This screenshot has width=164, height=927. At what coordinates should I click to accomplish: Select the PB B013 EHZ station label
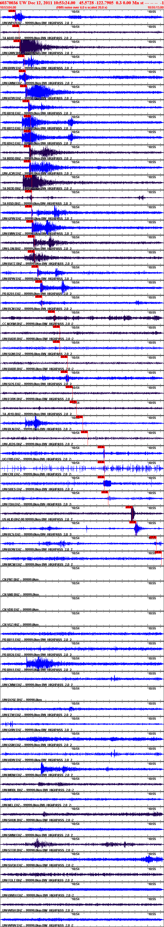click(37, 128)
